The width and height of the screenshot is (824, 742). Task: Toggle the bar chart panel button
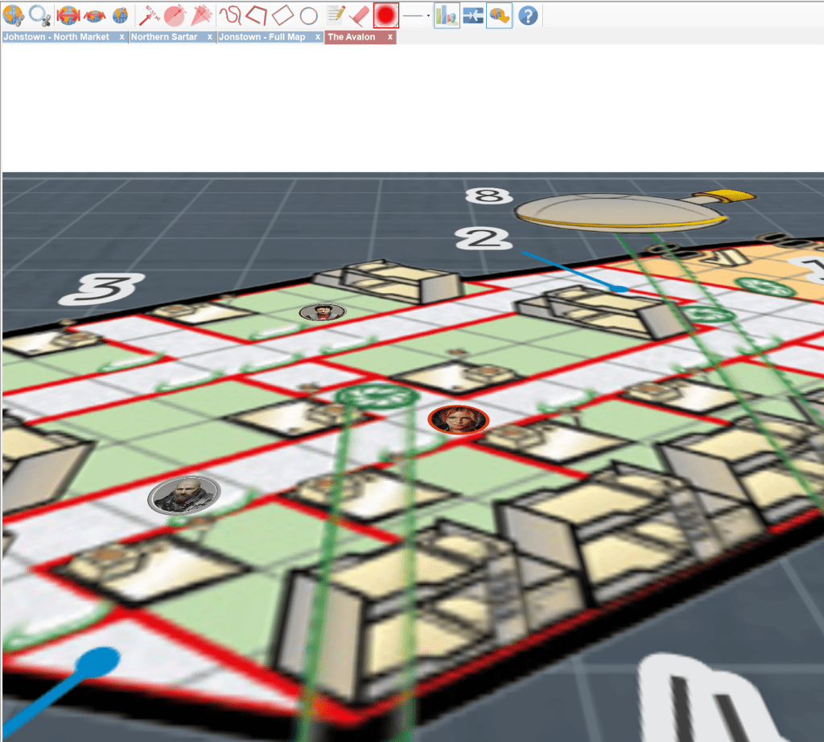coord(447,15)
